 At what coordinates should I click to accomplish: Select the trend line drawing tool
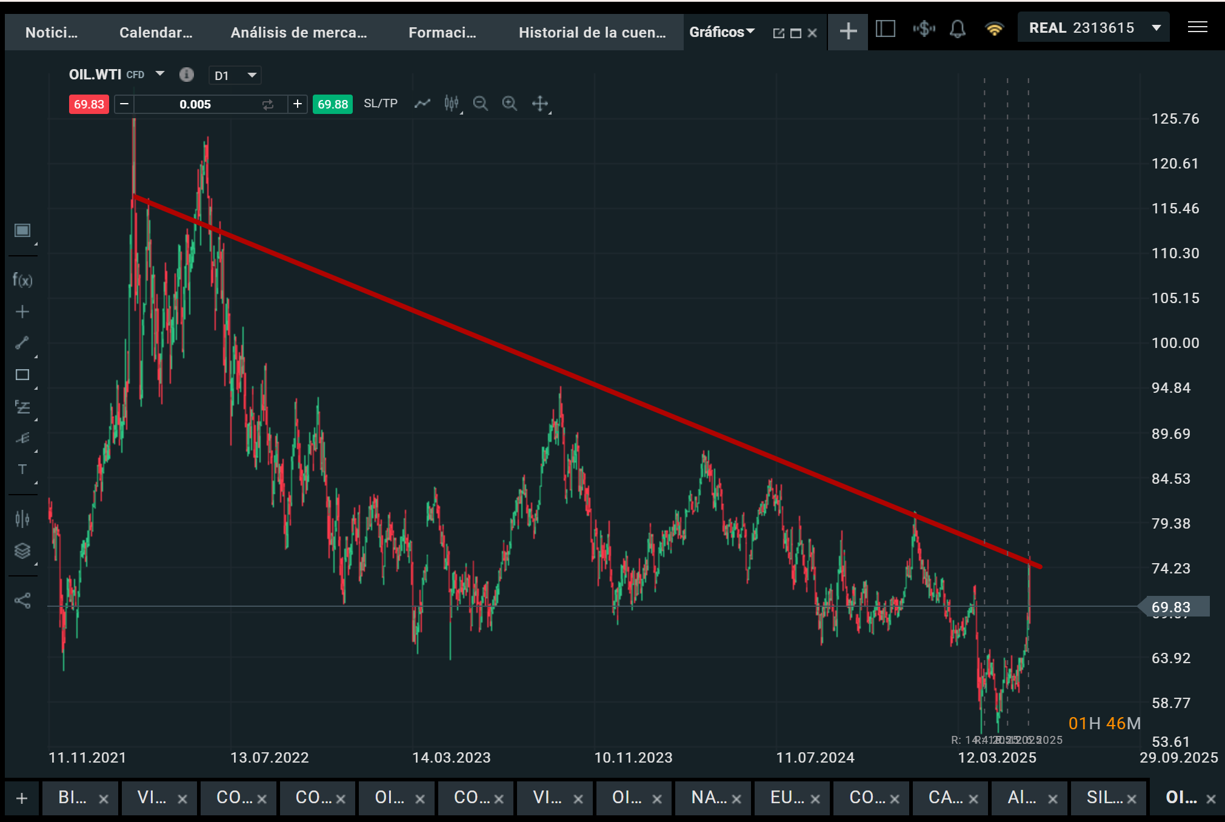click(x=22, y=343)
